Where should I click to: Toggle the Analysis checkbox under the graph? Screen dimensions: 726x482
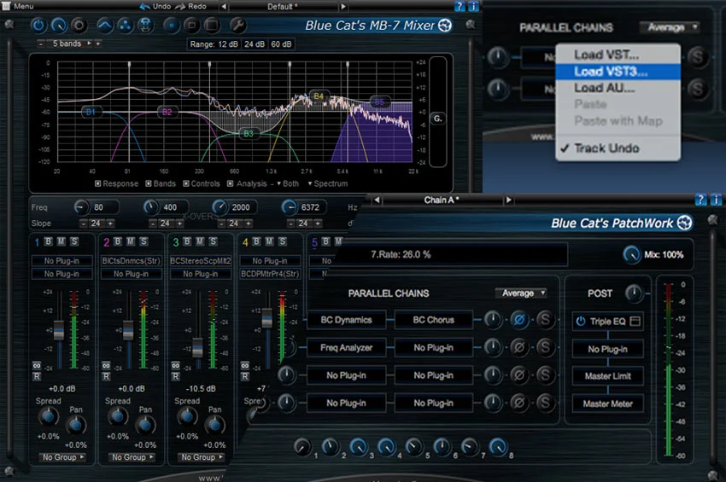[x=230, y=183]
